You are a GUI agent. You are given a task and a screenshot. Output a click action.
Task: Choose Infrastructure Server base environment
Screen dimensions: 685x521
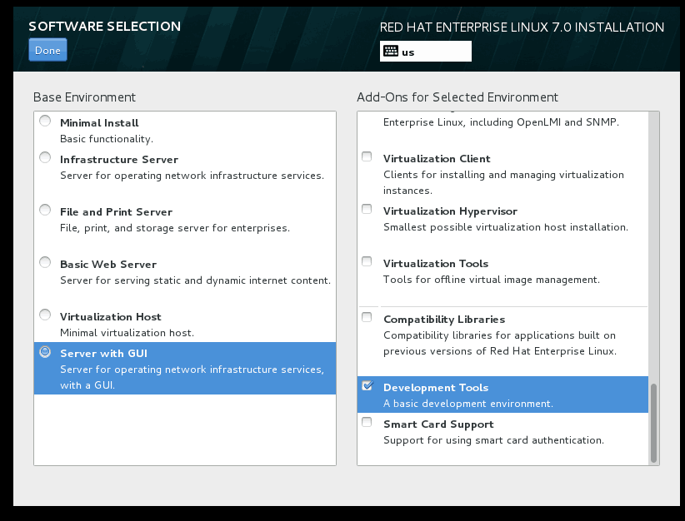(45, 158)
